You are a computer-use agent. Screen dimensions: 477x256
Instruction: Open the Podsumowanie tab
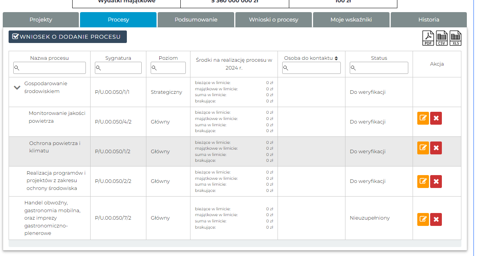196,20
